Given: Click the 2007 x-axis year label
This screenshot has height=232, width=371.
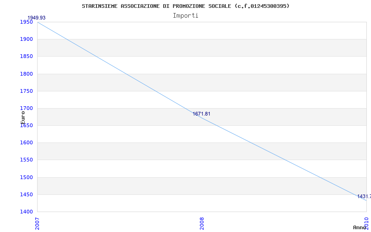Looking at the screenshot, I should coord(37,224).
